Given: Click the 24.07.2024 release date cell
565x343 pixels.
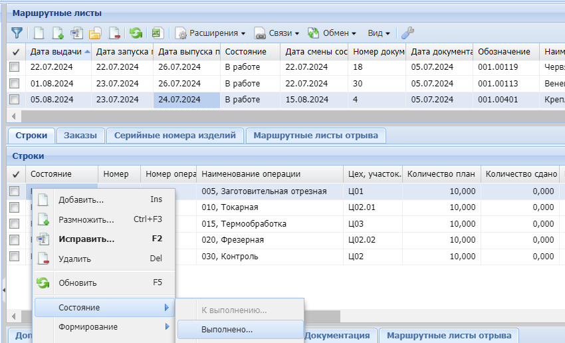Looking at the screenshot, I should 187,100.
